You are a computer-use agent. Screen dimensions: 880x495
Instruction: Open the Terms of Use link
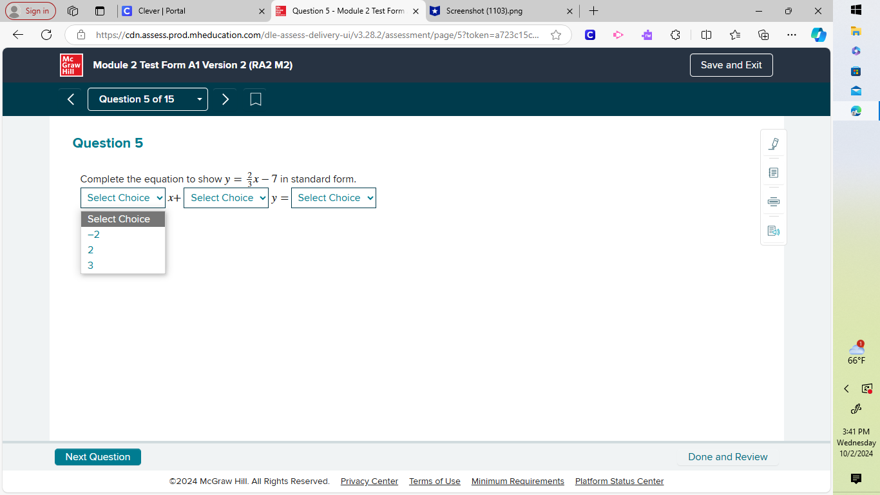coord(435,481)
